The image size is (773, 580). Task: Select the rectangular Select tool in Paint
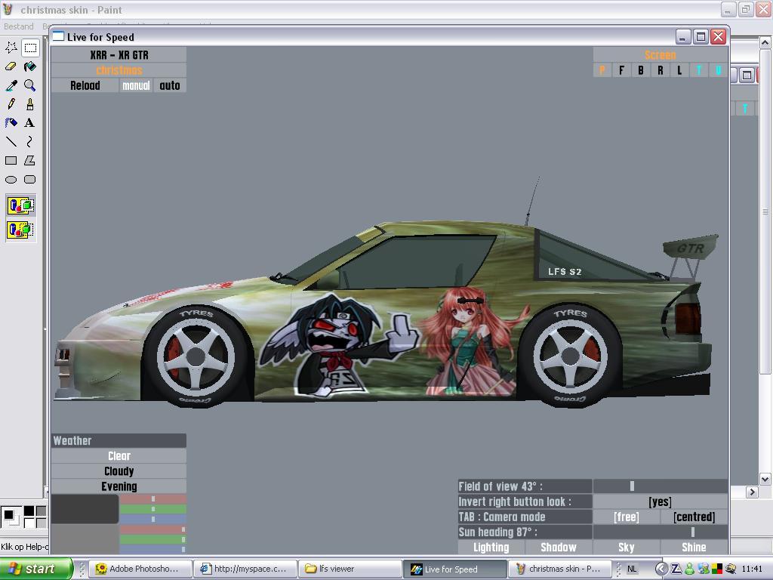(30, 48)
